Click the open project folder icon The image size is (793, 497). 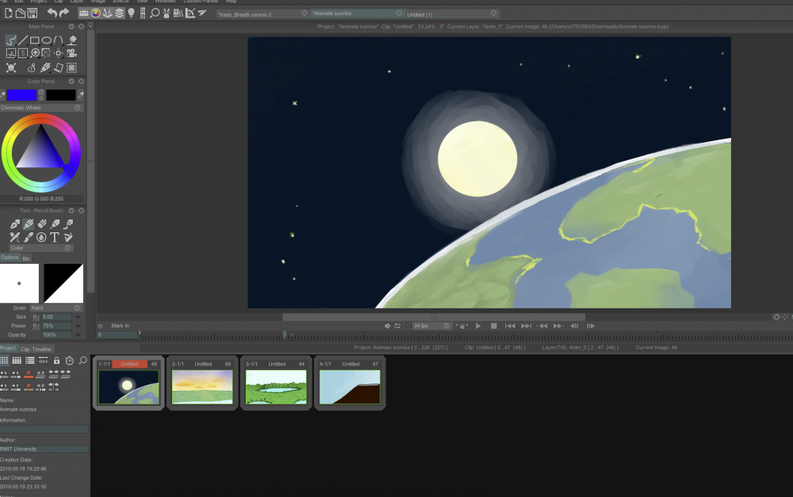tap(21, 13)
